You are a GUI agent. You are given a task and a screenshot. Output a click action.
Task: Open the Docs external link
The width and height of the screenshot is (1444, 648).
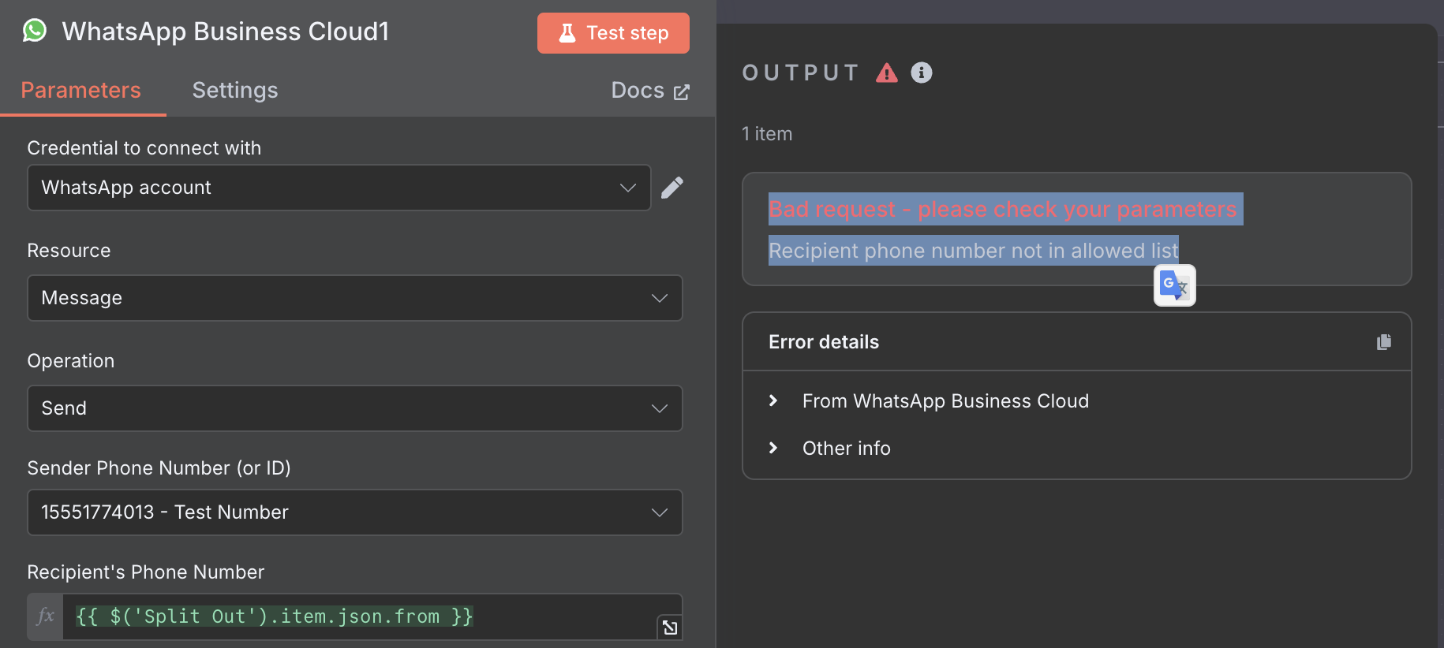650,91
